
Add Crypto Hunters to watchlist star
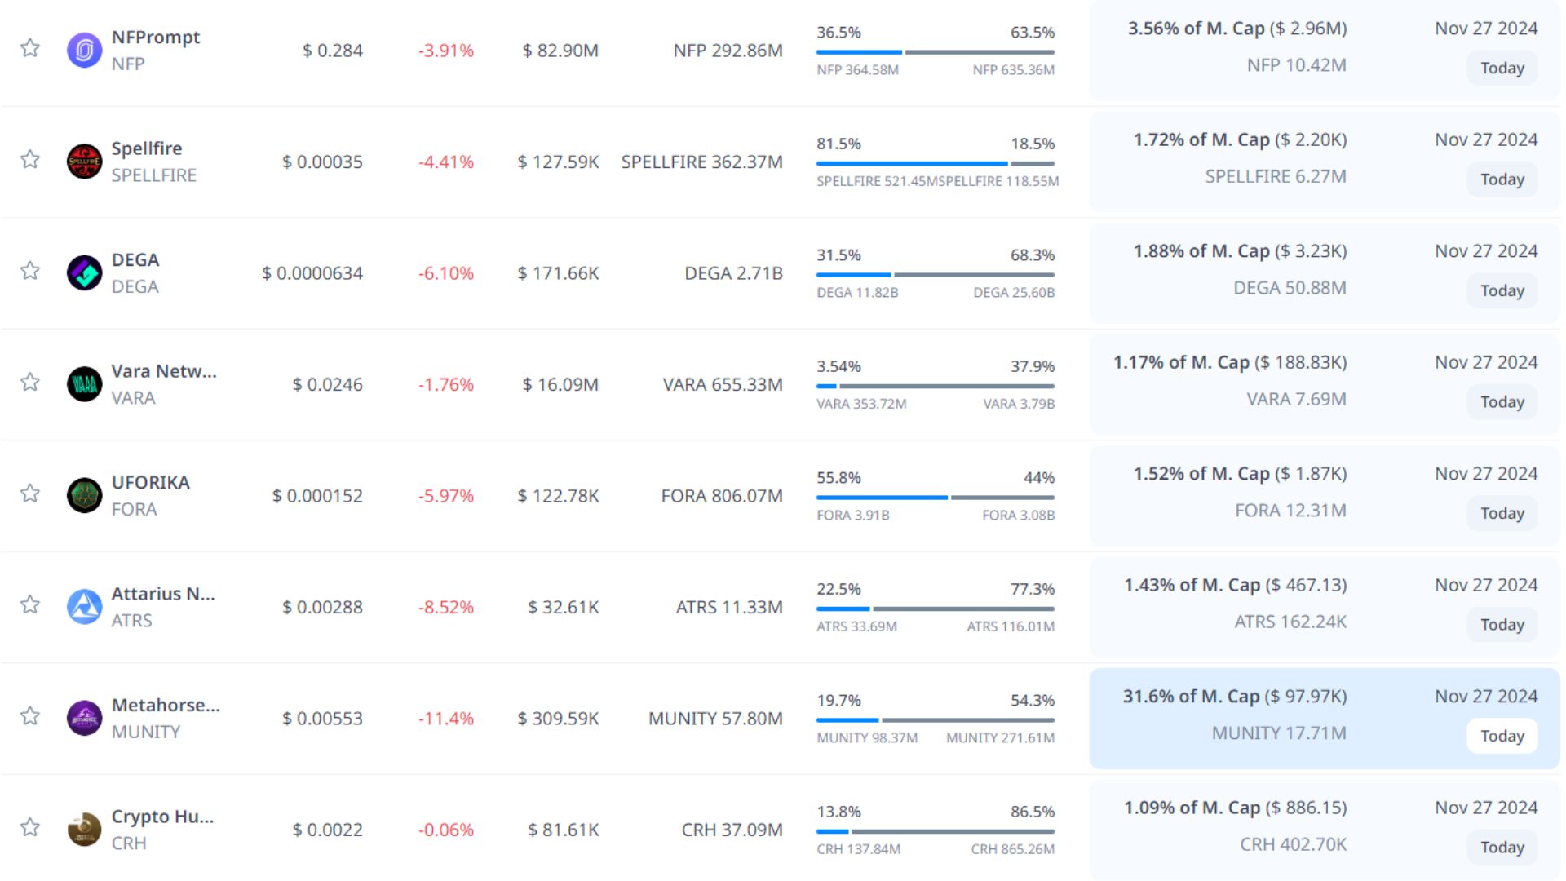(x=30, y=827)
